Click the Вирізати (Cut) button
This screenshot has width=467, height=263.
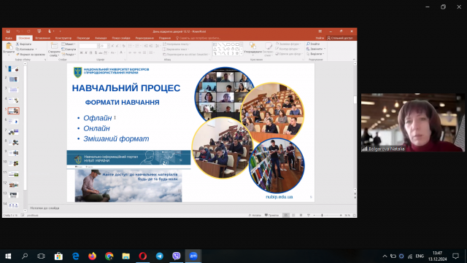pyautogui.click(x=23, y=44)
